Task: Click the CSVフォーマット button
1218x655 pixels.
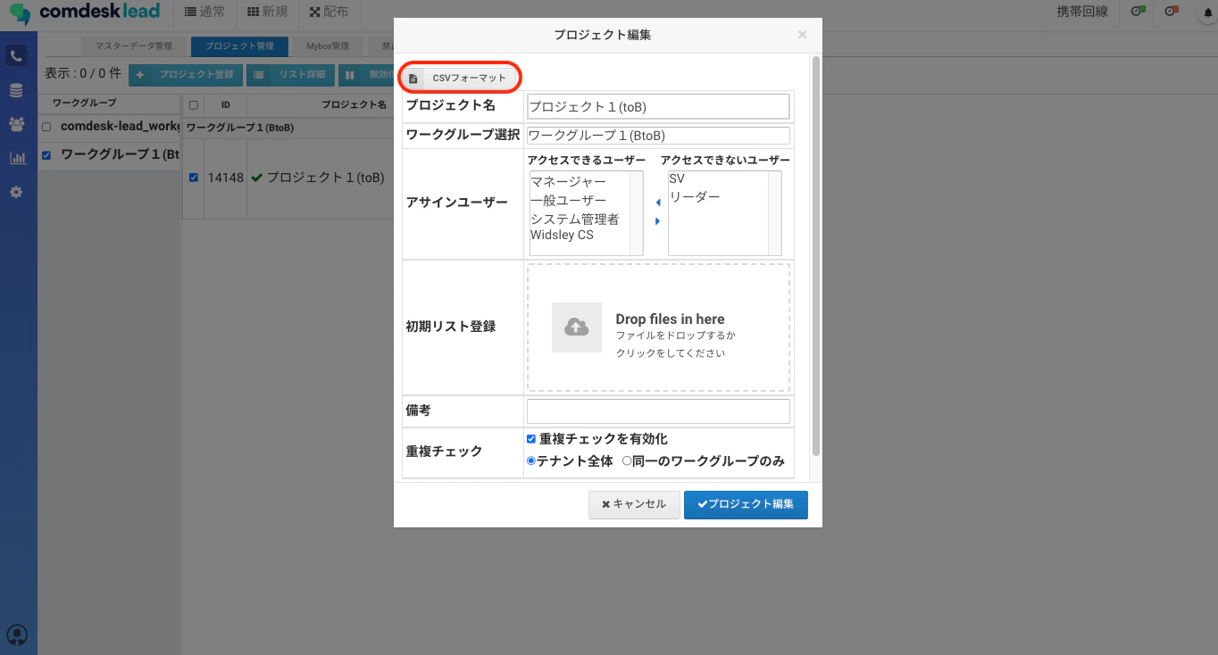Action: pyautogui.click(x=459, y=78)
